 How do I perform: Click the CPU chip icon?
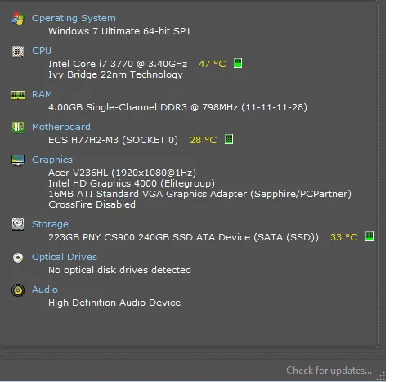tap(18, 52)
